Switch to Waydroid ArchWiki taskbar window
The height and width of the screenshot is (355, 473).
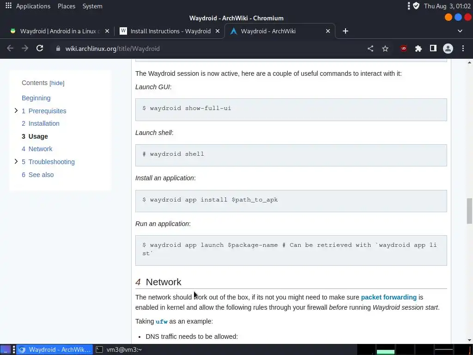[x=55, y=349]
